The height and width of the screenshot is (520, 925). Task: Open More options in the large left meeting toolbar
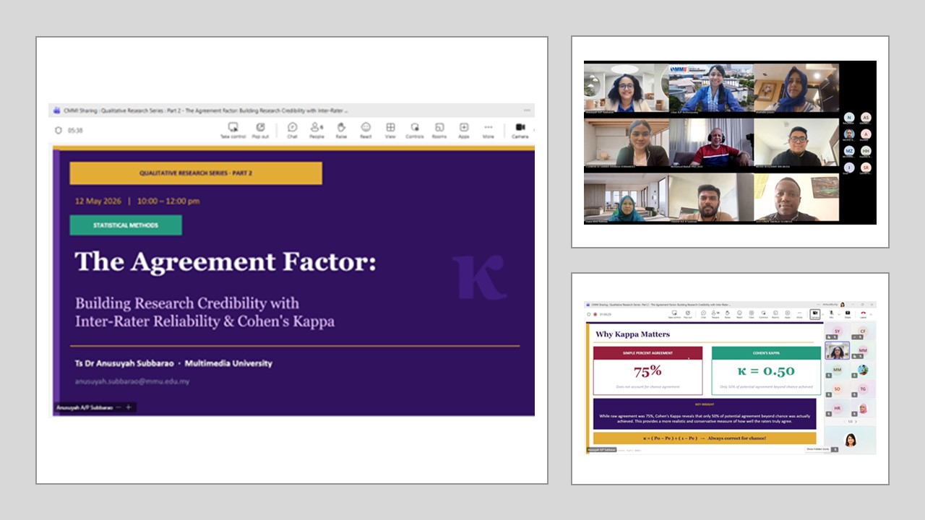489,130
